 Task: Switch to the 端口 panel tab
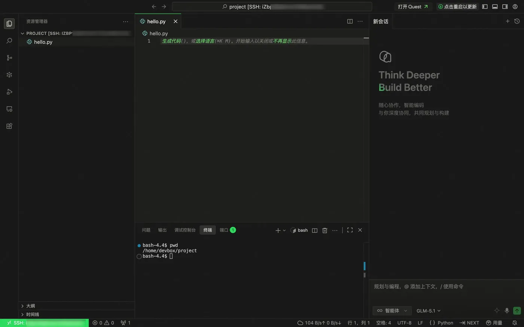click(x=228, y=230)
